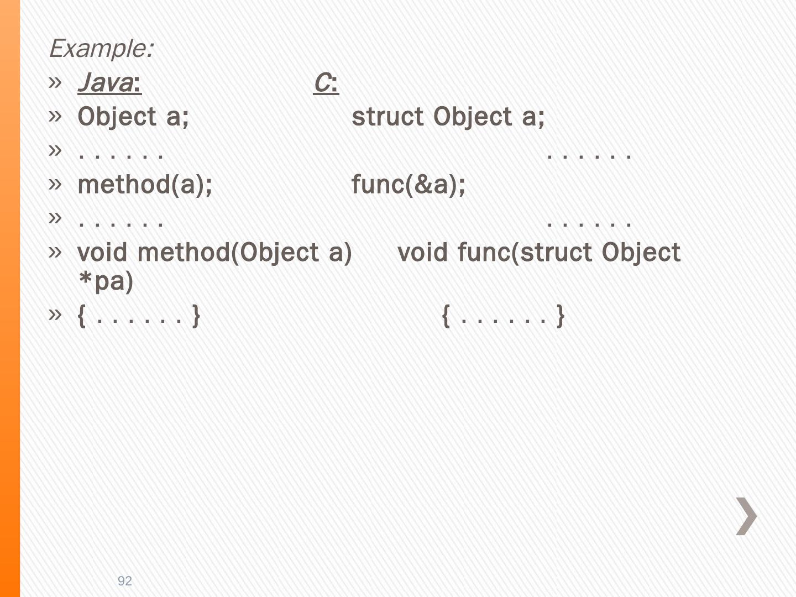Click the "void method(Object a)" signature
Viewport: 796px width, 597px height.
[x=214, y=253]
